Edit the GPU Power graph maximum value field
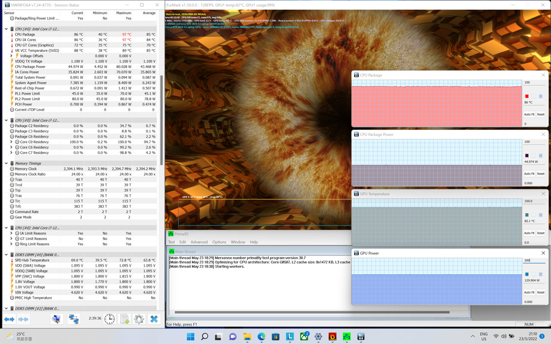 coord(534,260)
